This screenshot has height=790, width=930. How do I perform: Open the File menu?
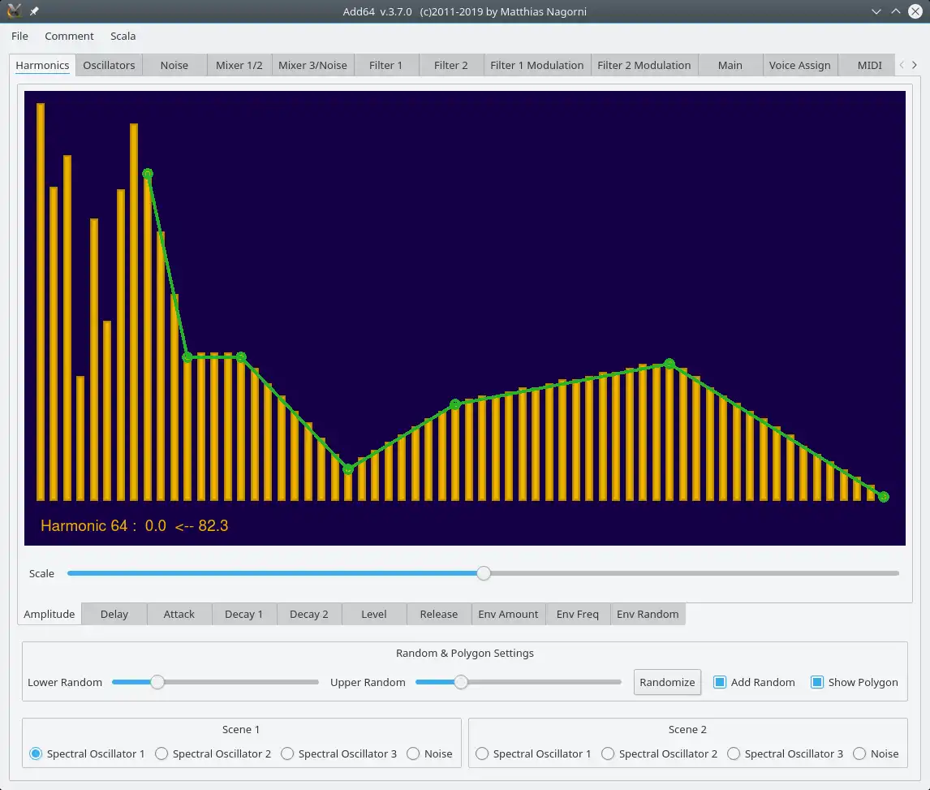point(19,36)
